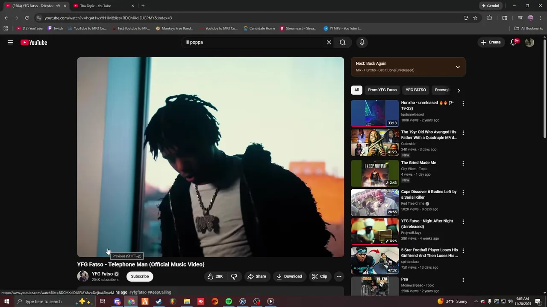Viewport: 547px width, 307px height.
Task: Mute the tab via speaker icon
Action: pos(58,6)
